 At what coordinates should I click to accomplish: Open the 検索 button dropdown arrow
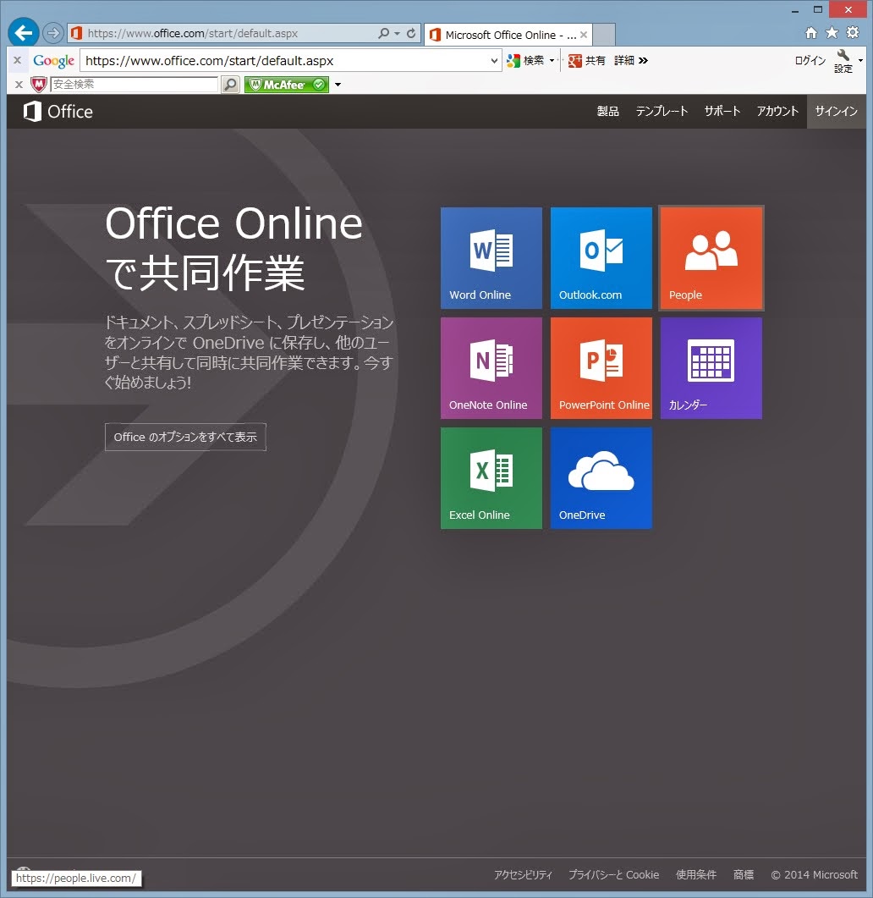[x=552, y=61]
